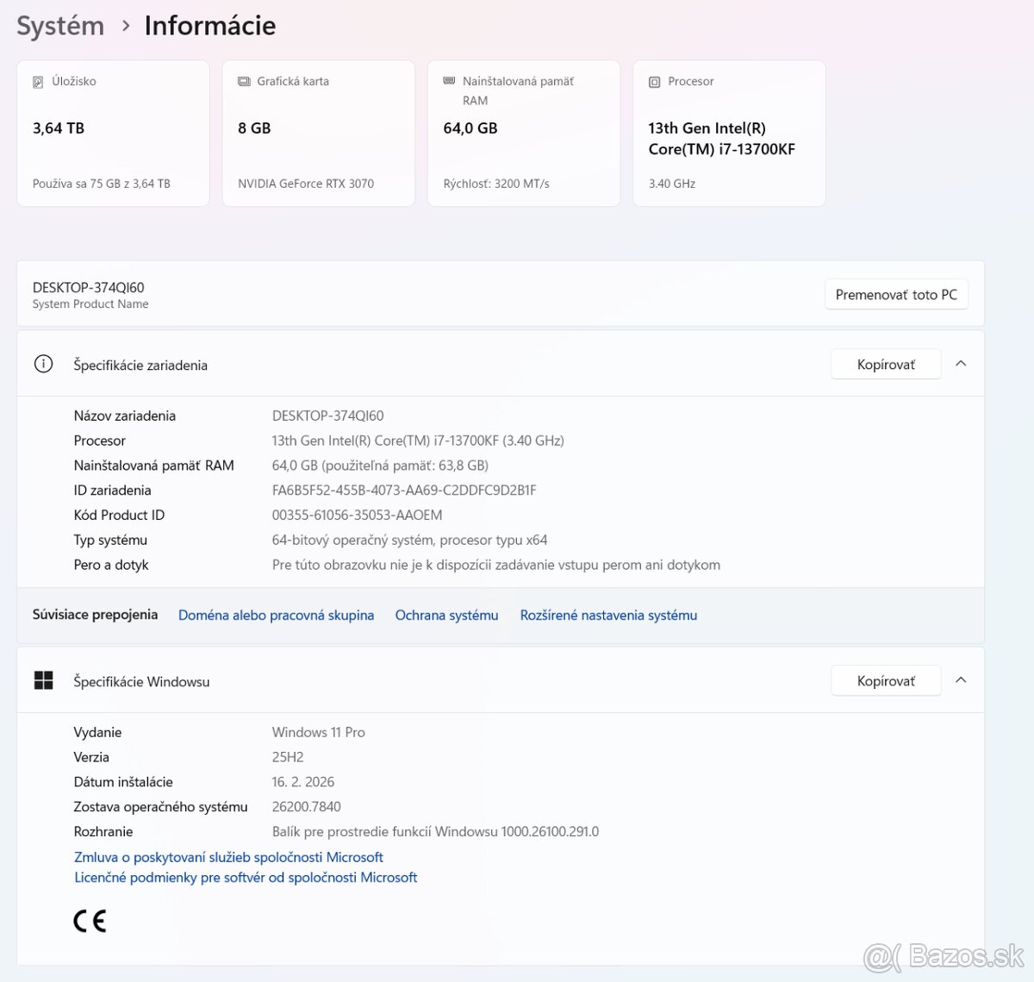Viewport: 1034px width, 982px height.
Task: Click the processor icon beside Procesor
Action: click(x=654, y=82)
